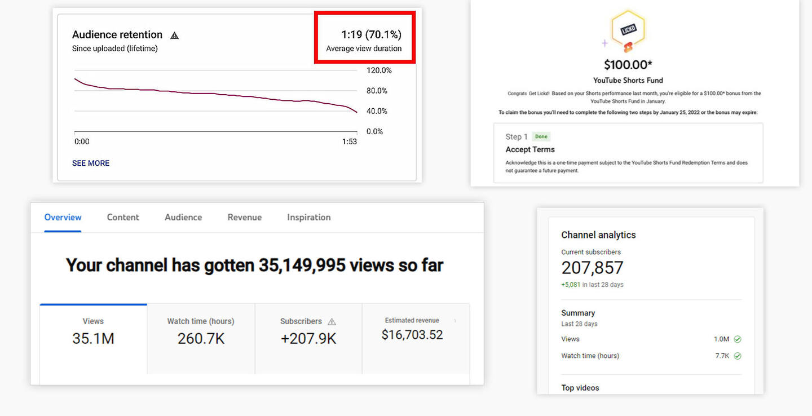Click the sparkle icon left of Shorts badge

click(x=604, y=43)
